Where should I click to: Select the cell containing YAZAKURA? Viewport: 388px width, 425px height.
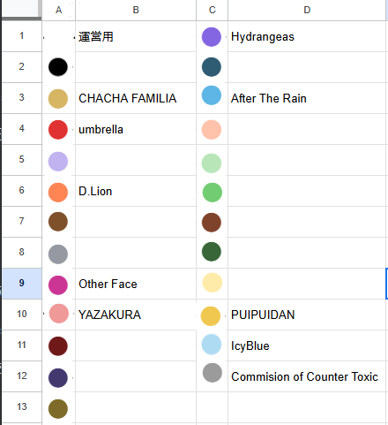136,315
